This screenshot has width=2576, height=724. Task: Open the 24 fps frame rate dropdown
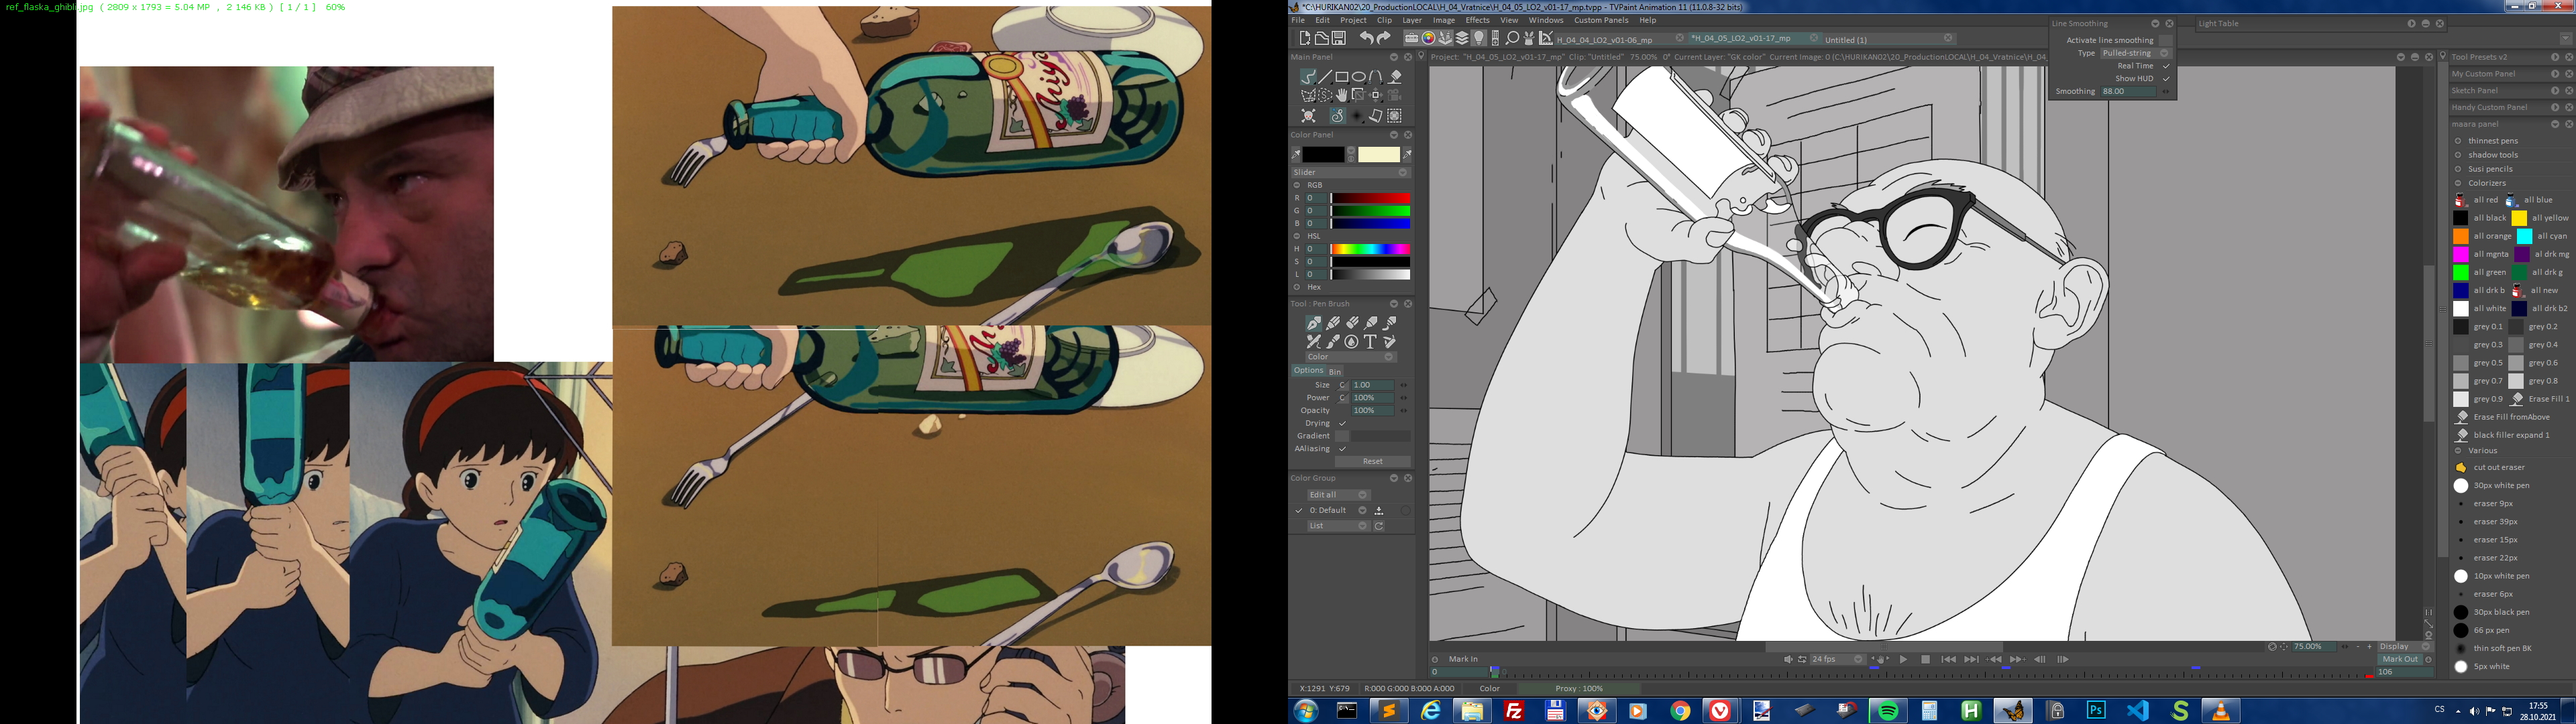click(1837, 659)
